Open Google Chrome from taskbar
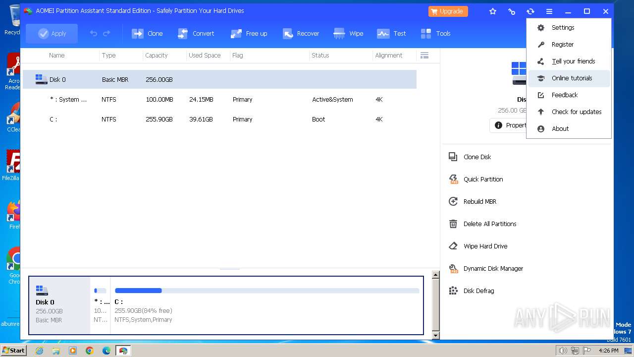Screen dimensions: 634x357 [90, 351]
